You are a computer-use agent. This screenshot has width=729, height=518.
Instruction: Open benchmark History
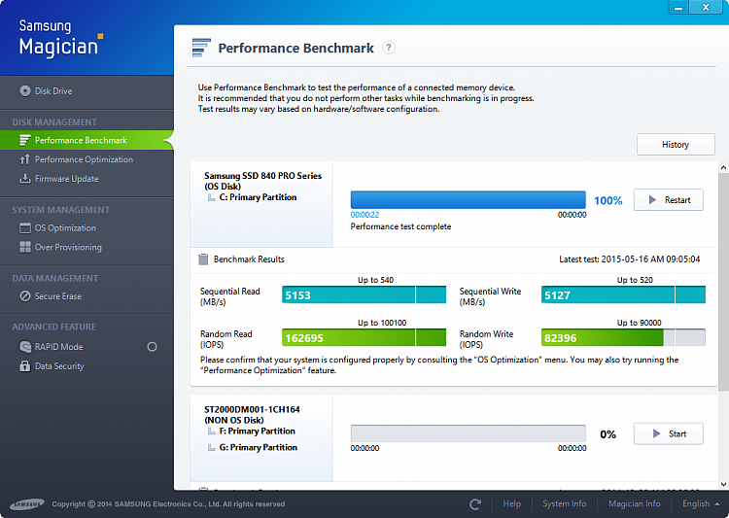[x=676, y=145]
